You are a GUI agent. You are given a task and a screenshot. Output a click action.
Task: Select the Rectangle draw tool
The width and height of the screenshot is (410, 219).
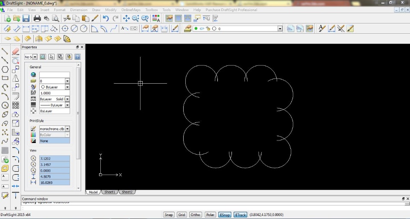click(5, 78)
